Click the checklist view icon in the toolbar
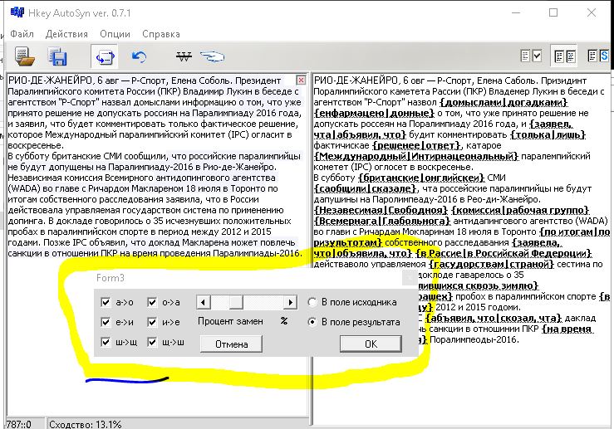 pyautogui.click(x=530, y=56)
